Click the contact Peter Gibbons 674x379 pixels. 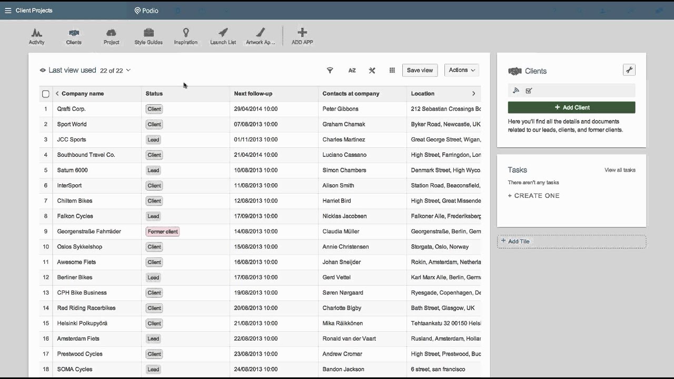pyautogui.click(x=340, y=109)
